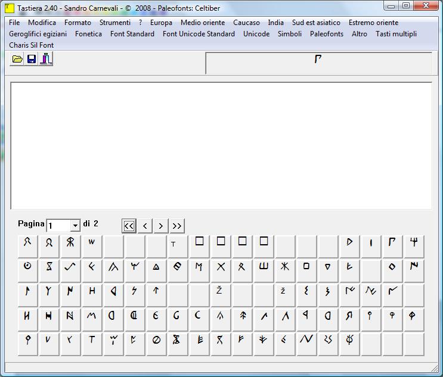Insert the crescent C glyph key in fourth row
Screen dimensions: 443x377
pyautogui.click(x=199, y=320)
